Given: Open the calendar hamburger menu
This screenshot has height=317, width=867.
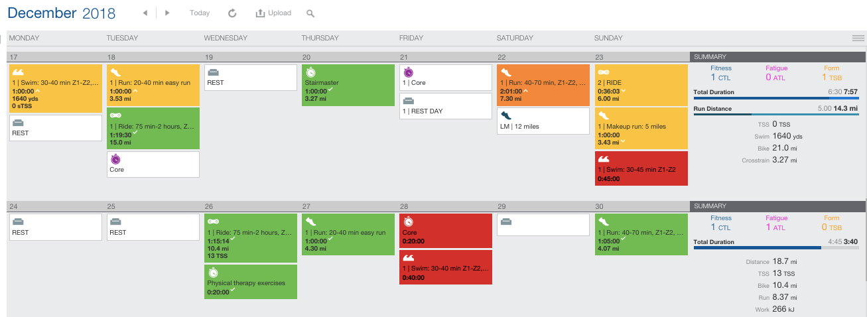Looking at the screenshot, I should pos(858,38).
